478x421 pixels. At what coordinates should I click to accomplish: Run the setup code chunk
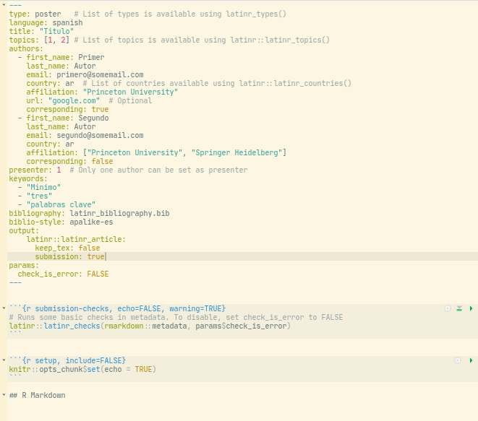point(471,360)
